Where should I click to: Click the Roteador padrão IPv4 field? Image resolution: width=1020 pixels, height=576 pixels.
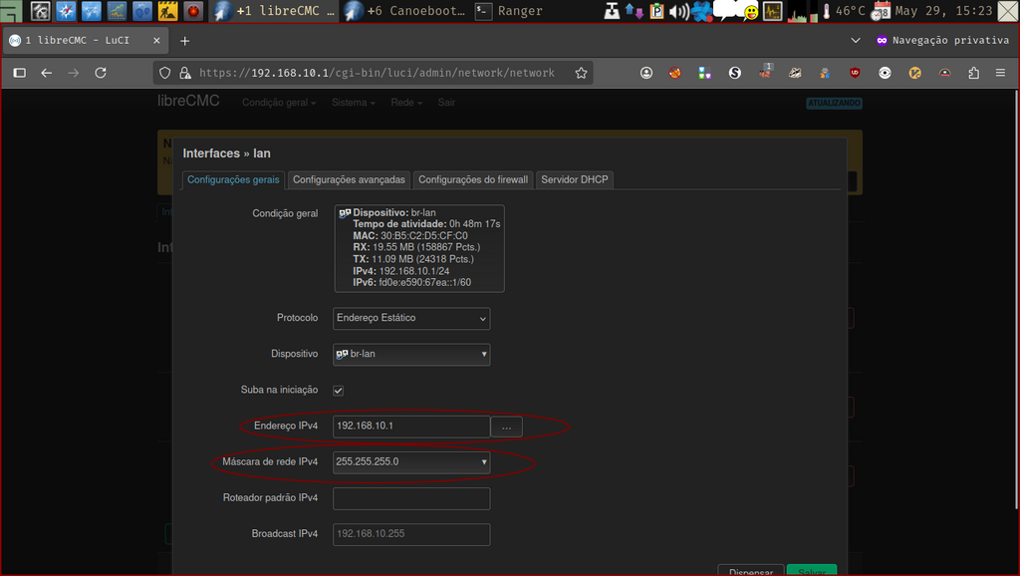coord(411,498)
